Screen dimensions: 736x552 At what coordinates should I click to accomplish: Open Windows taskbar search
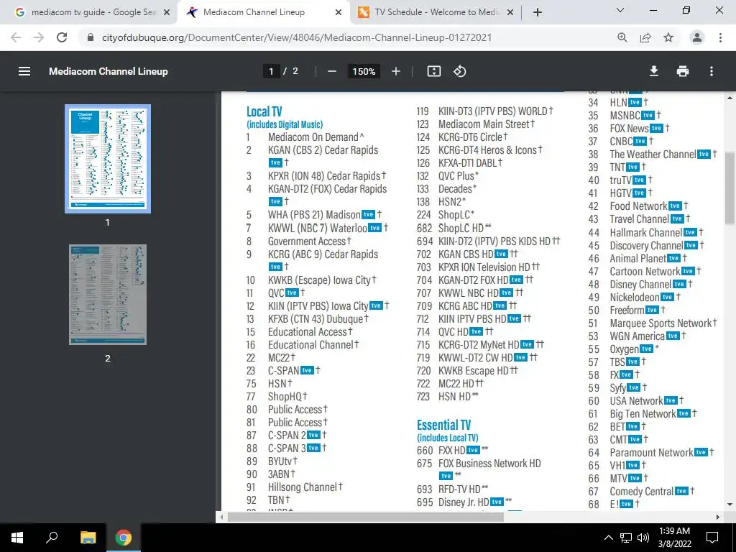point(52,538)
